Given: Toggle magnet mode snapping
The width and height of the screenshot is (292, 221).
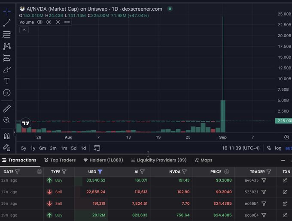Looking at the screenshot, I should coord(7,136).
